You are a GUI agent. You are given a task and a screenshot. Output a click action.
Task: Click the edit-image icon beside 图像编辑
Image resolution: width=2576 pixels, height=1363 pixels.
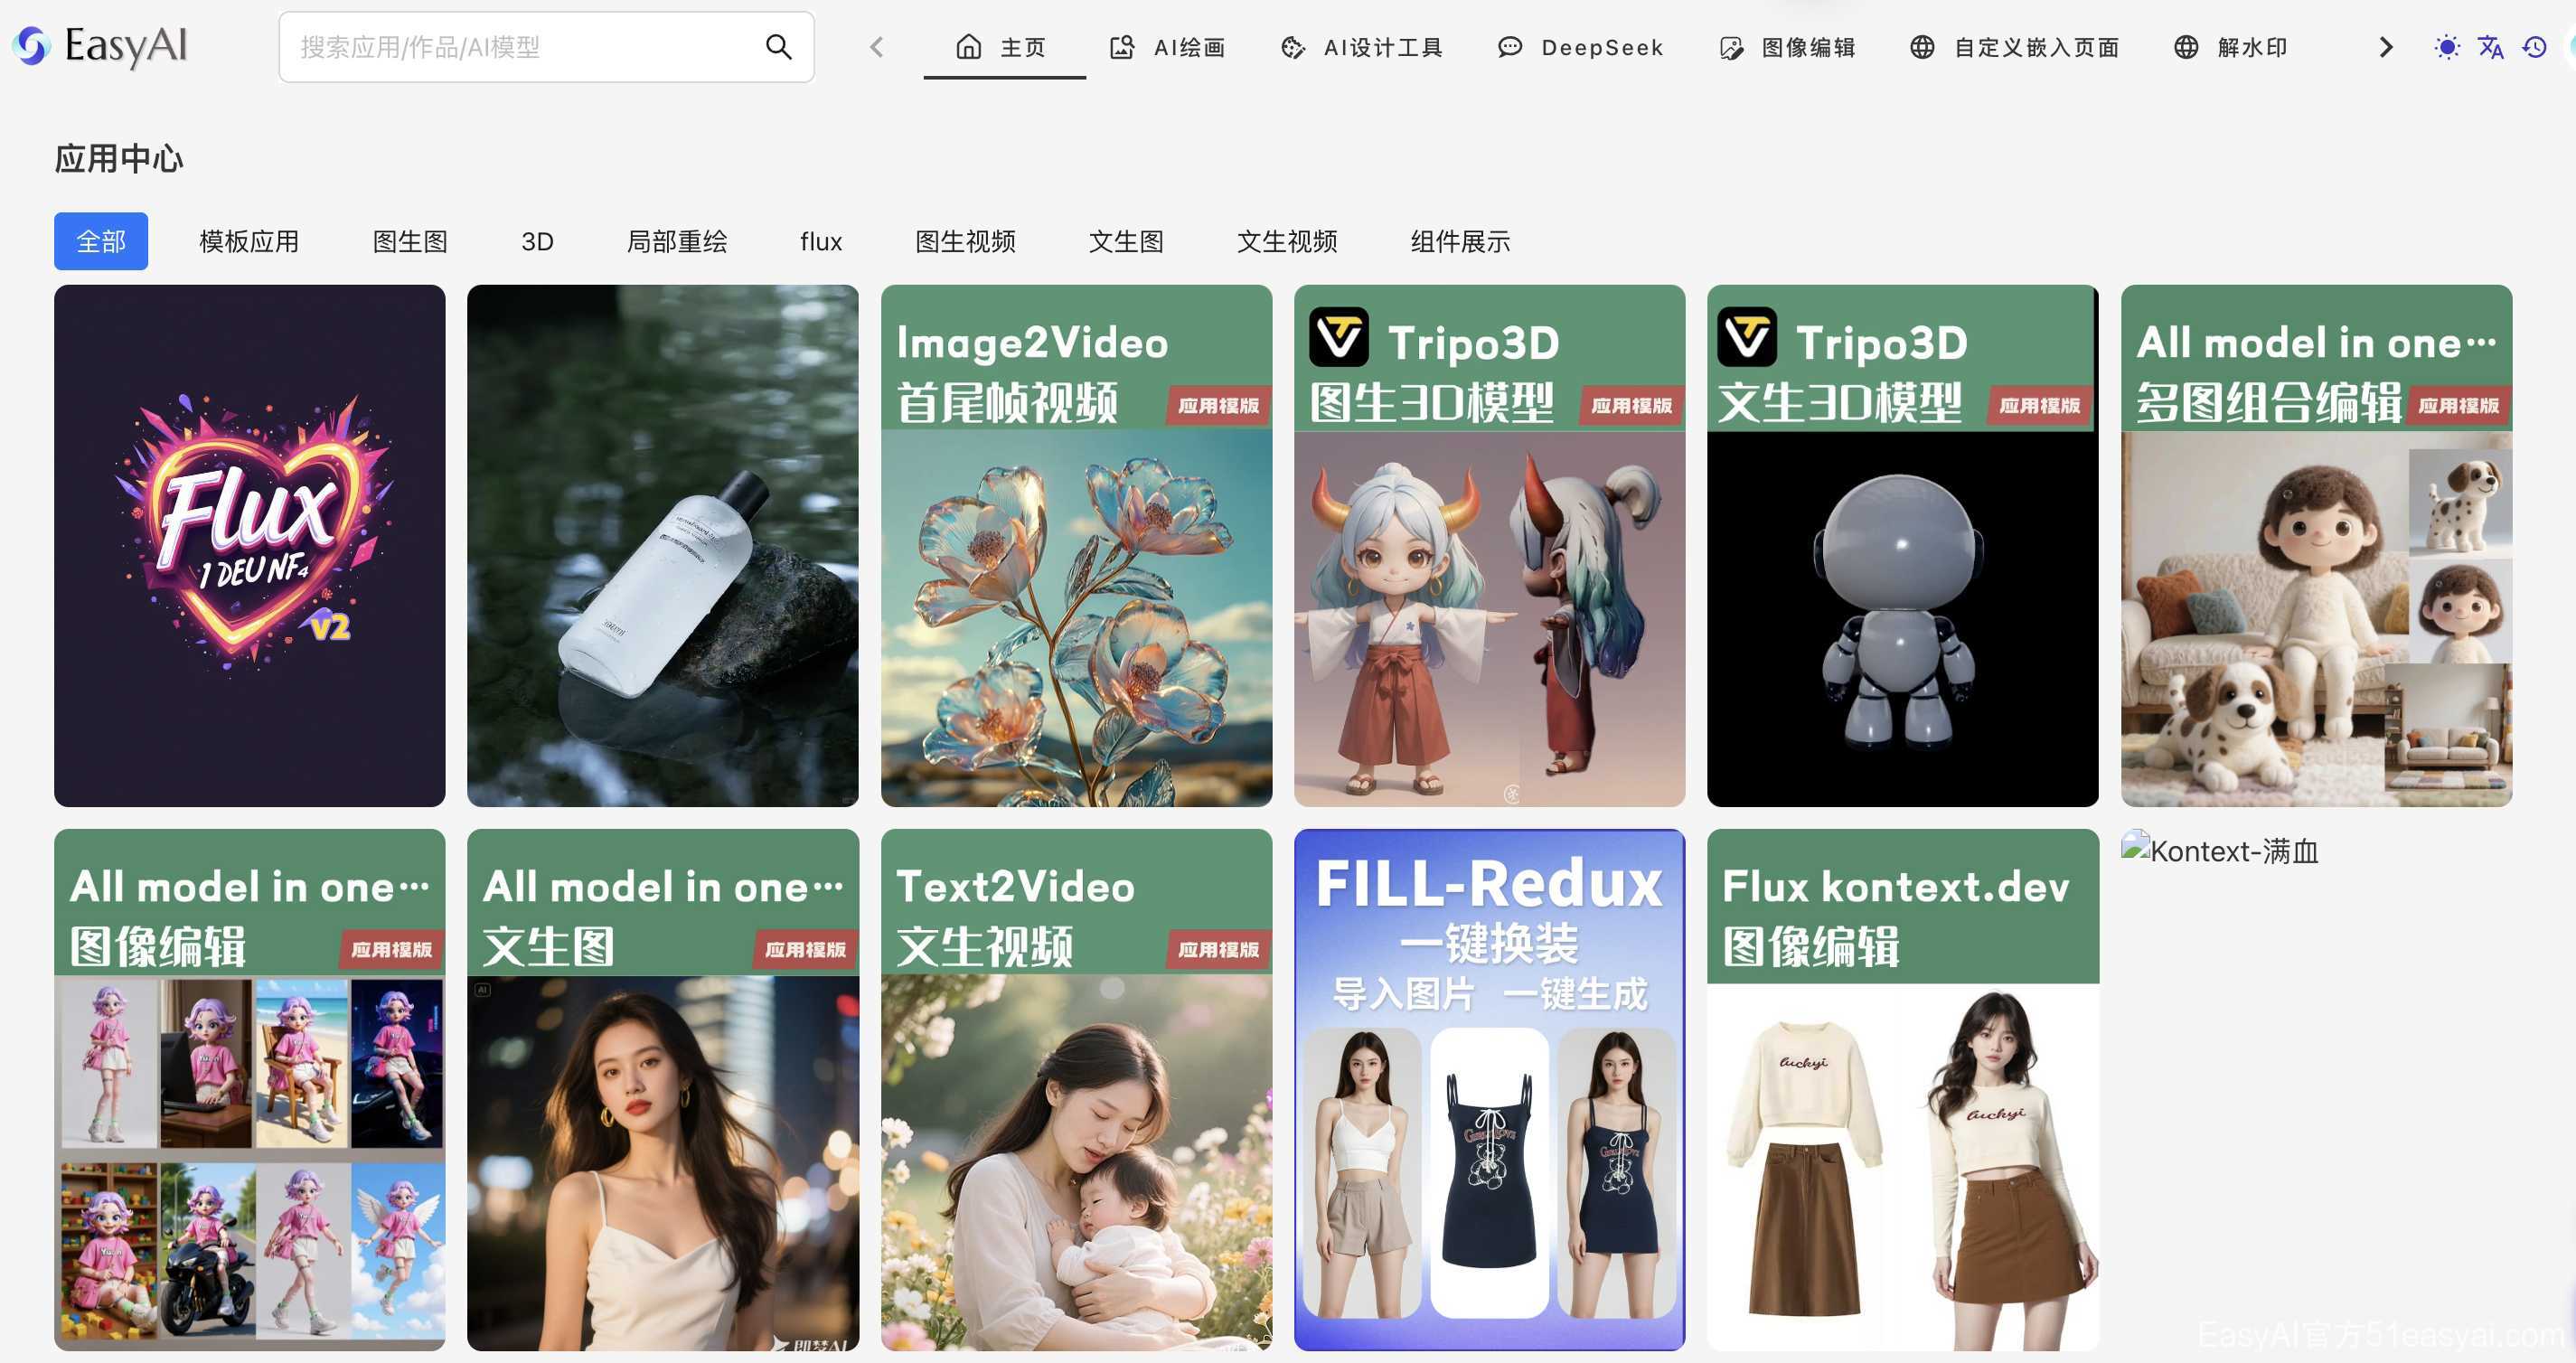[1731, 47]
